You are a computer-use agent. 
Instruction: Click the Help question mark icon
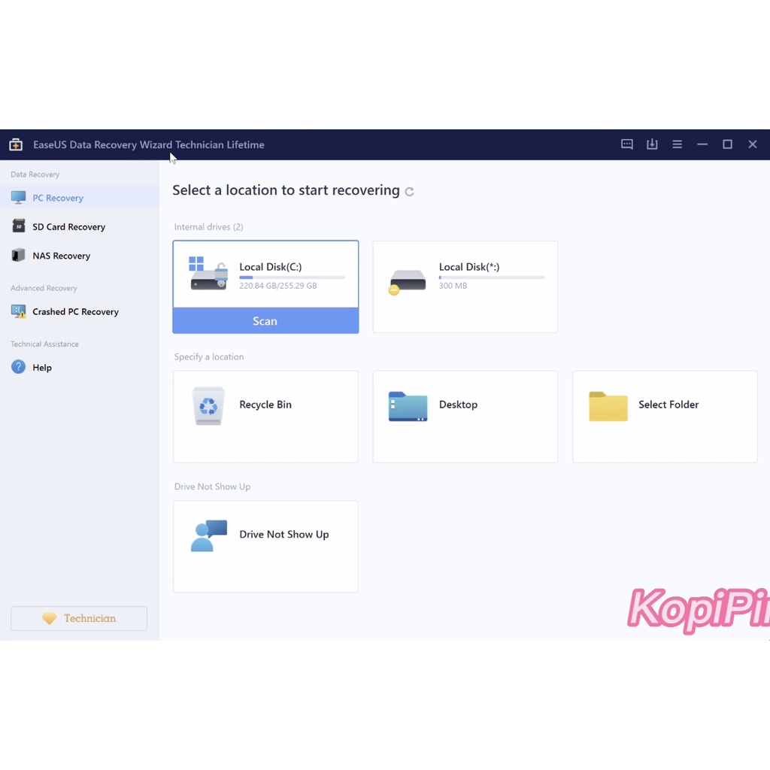coord(18,367)
